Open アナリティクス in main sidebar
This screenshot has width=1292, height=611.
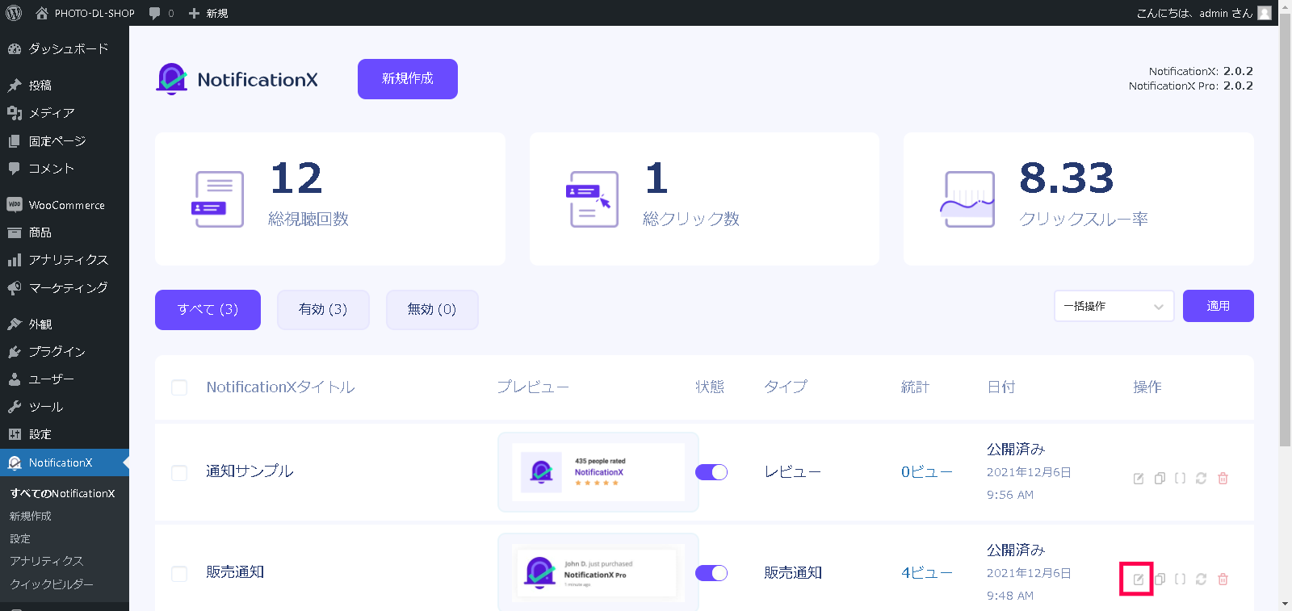65,260
